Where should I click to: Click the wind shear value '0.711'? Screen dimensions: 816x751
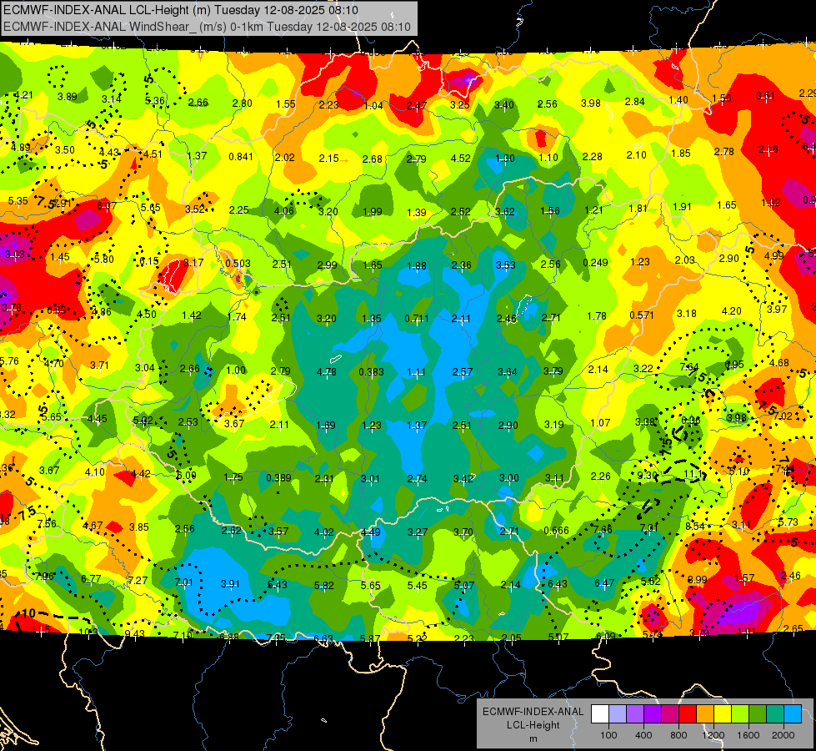[x=417, y=318]
